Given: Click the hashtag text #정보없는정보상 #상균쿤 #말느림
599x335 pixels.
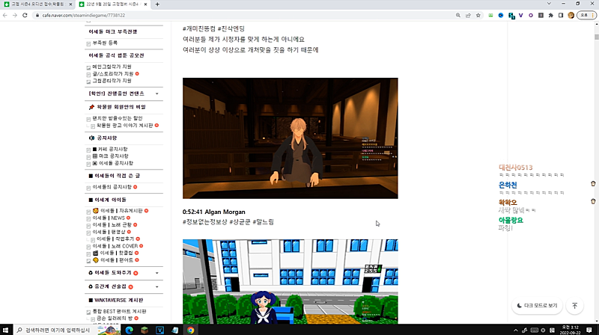Looking at the screenshot, I should click(228, 221).
